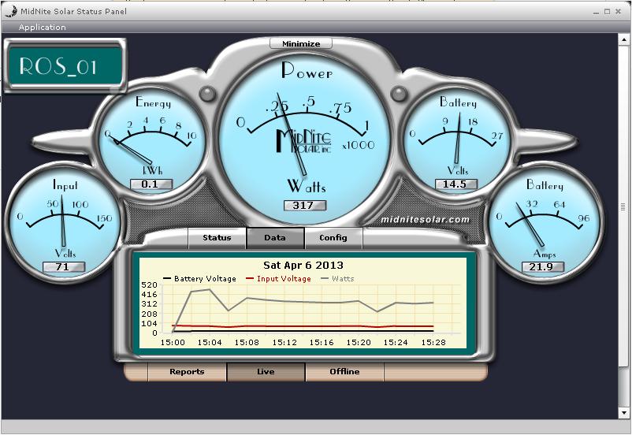Click the 520 y-axis label on chart
This screenshot has width=632, height=435.
(x=149, y=285)
